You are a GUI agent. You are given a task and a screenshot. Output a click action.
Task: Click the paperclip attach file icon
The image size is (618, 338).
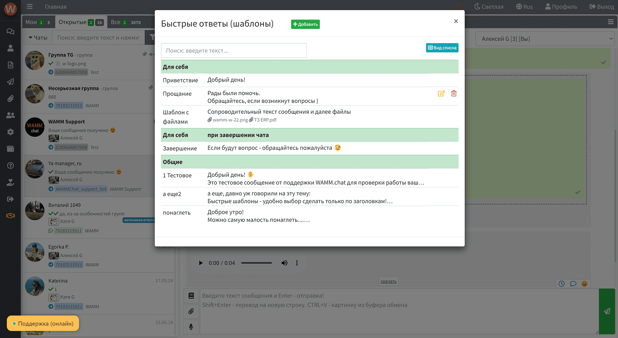point(191,311)
